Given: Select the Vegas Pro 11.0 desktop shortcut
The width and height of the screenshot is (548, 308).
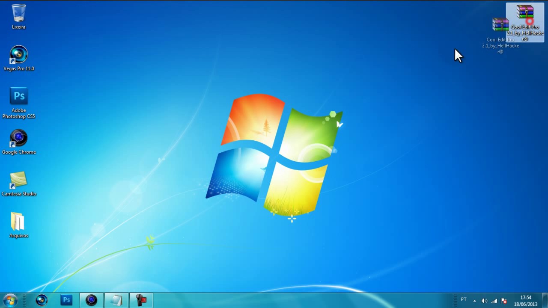Looking at the screenshot, I should [x=19, y=58].
